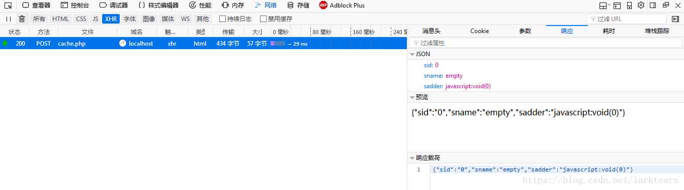Activate the element picker icon

pyautogui.click(x=8, y=6)
